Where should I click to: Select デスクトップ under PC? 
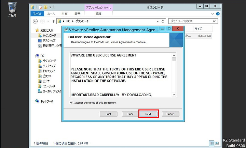[x=47, y=66]
